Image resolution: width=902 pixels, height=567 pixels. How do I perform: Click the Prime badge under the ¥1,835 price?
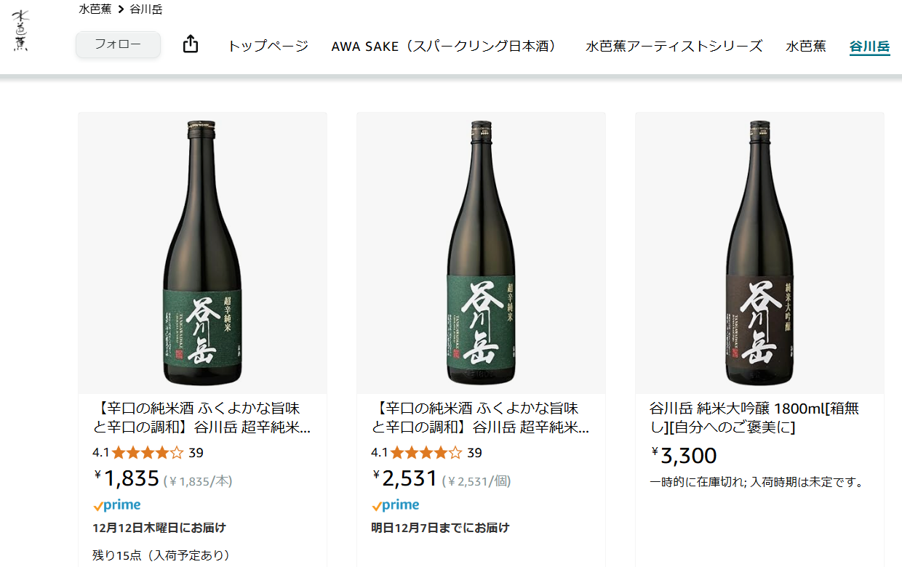(117, 505)
